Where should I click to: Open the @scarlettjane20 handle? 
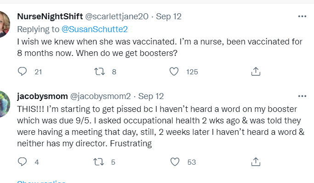pos(117,17)
